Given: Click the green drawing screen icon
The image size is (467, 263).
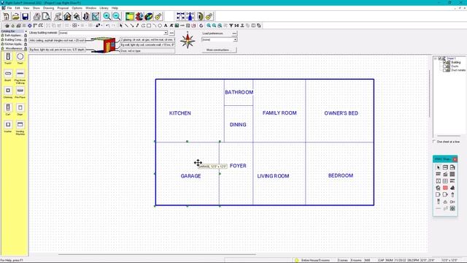Looking at the screenshot, I should click(130, 16).
